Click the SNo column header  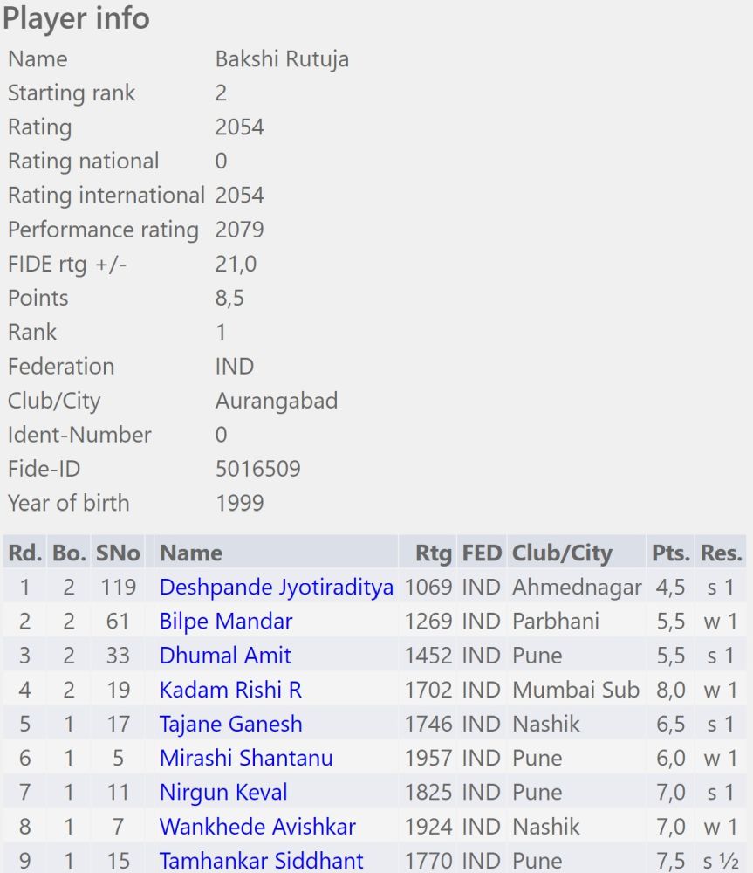click(118, 553)
